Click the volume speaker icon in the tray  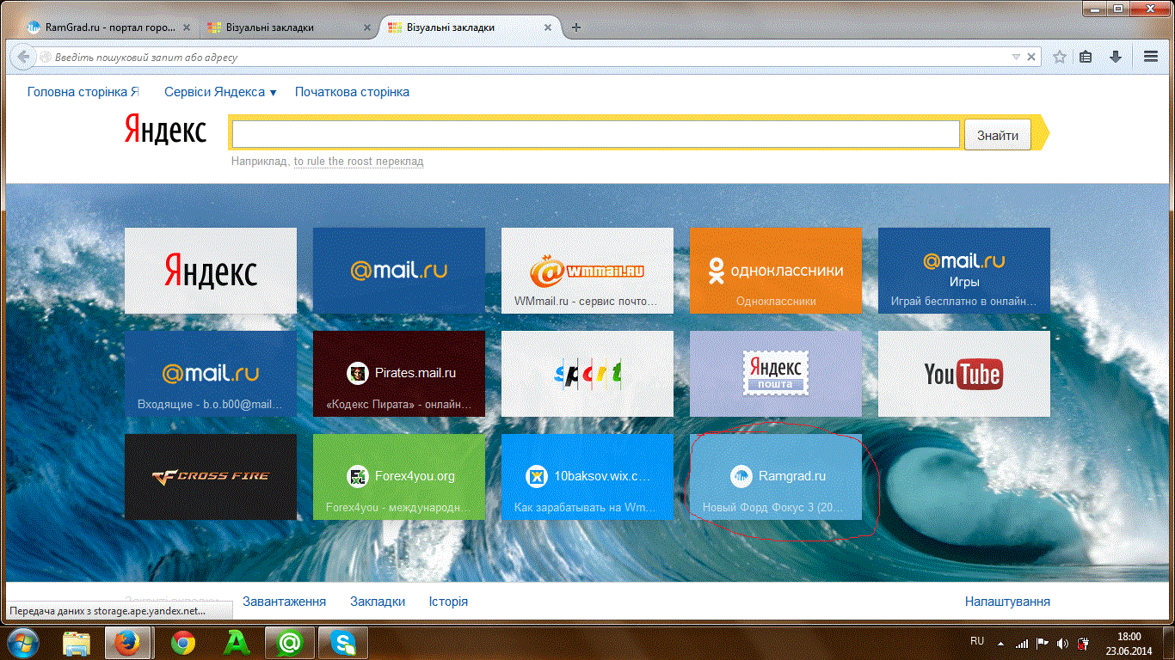click(x=1063, y=643)
